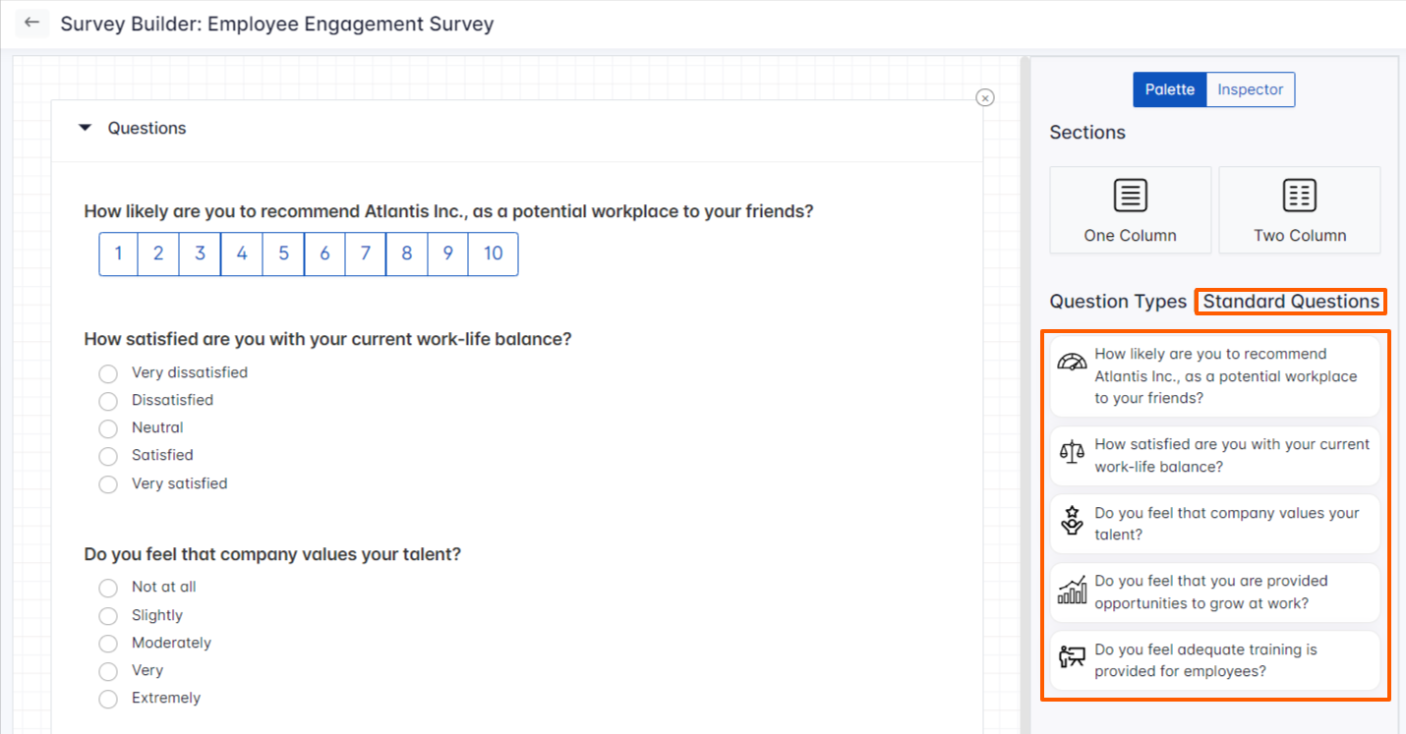Select the Not at all radio button
Viewport: 1406px width, 734px height.
108,587
